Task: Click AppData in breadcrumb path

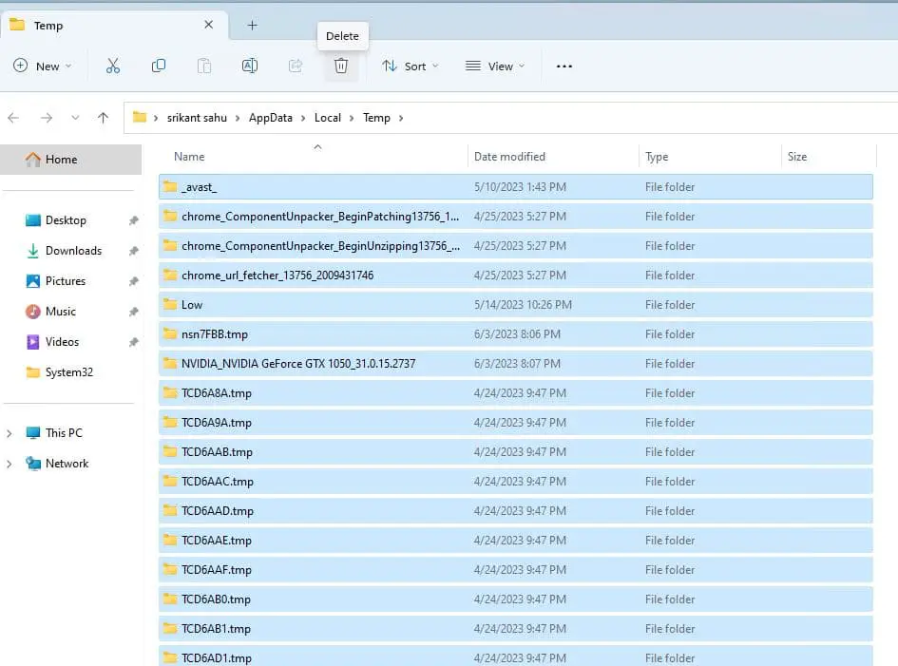Action: [270, 118]
